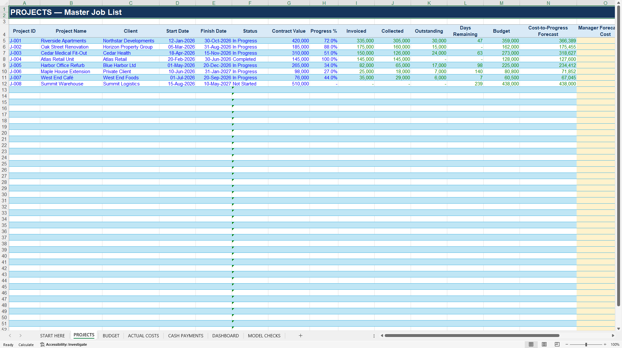
Task: Select the Contract Value header cell
Action: click(289, 31)
